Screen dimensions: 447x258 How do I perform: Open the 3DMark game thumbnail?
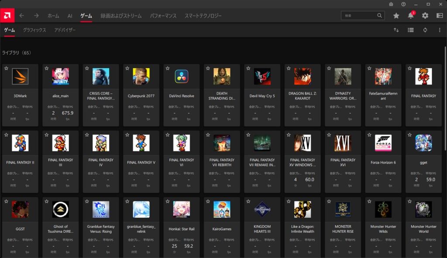tap(20, 76)
